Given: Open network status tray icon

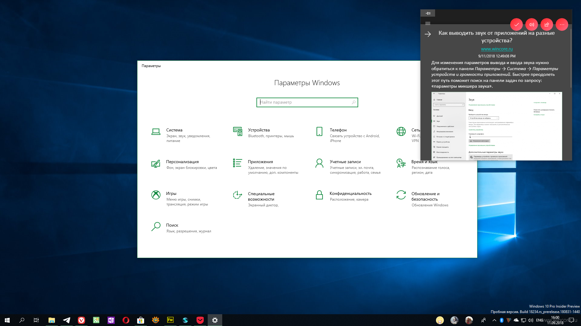Looking at the screenshot, I should click(x=523, y=320).
